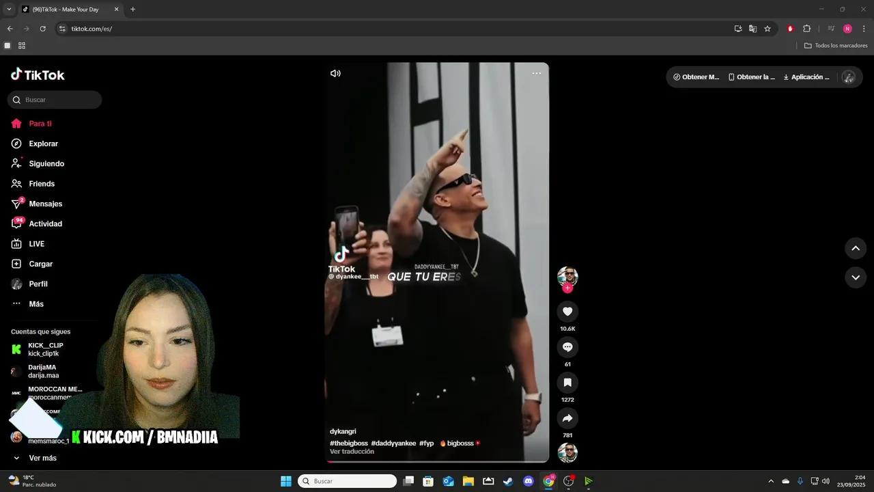Open a new browser tab
874x492 pixels.
coord(132,10)
